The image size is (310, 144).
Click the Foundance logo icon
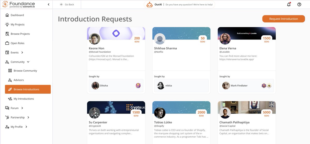click(5, 4)
